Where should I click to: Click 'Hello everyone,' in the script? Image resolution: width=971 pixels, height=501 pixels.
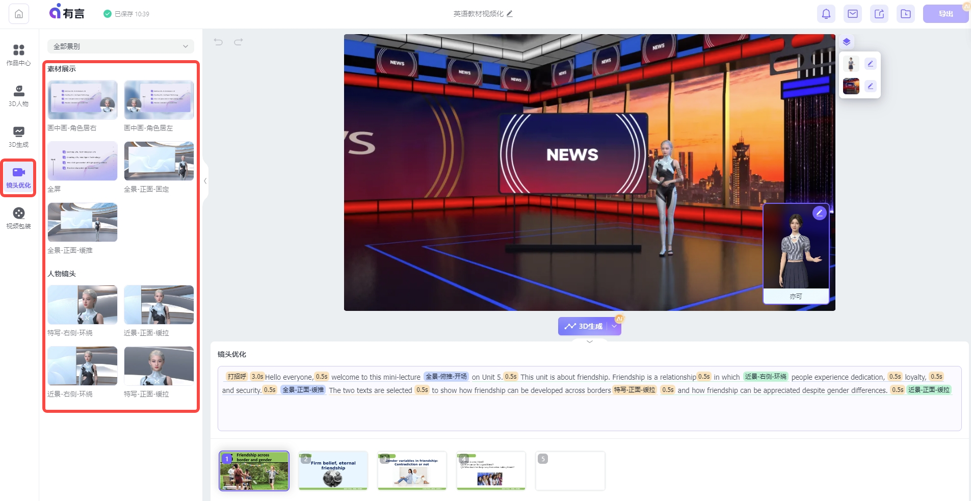pyautogui.click(x=289, y=377)
